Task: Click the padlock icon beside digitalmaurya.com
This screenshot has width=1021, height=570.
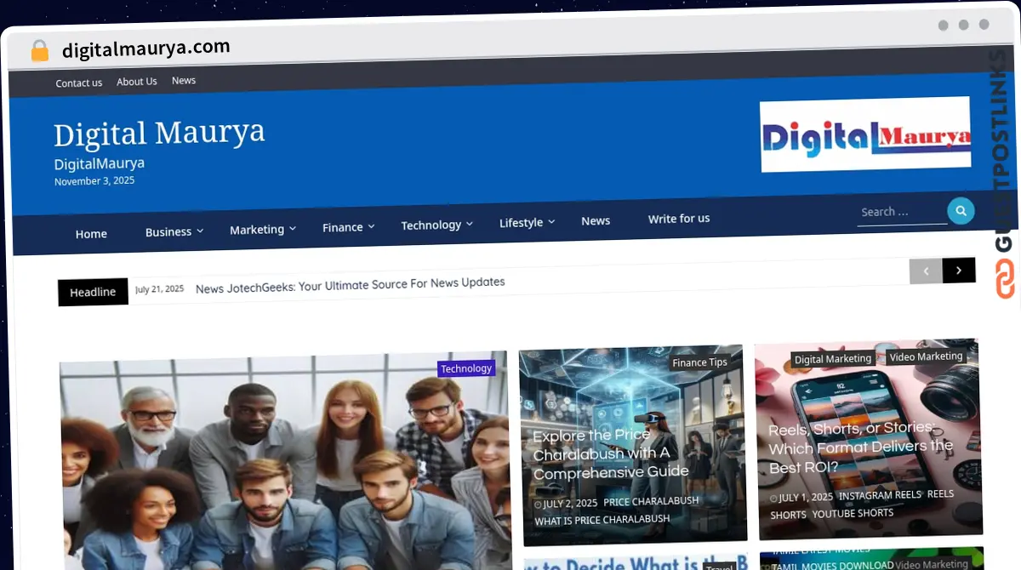Action: pyautogui.click(x=39, y=49)
